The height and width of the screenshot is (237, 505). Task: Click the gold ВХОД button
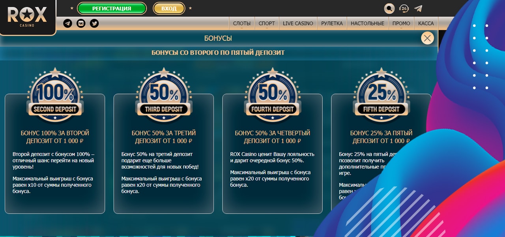(x=169, y=8)
